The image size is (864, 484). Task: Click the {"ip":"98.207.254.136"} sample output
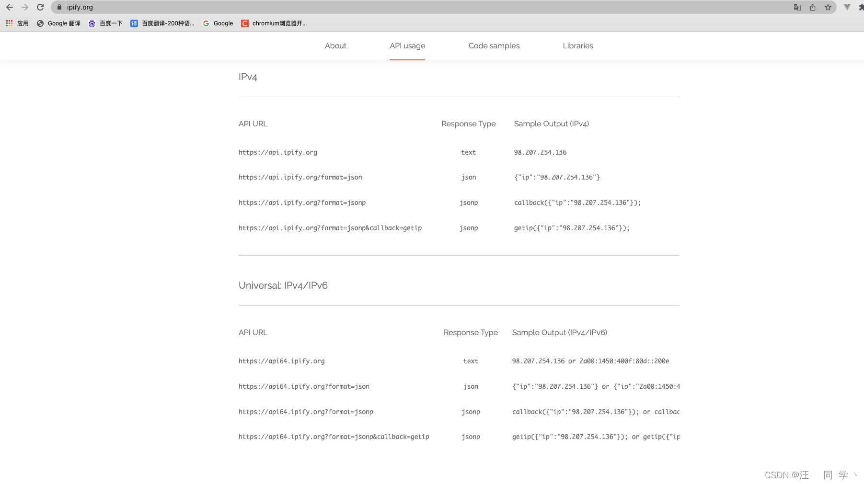[x=557, y=177]
